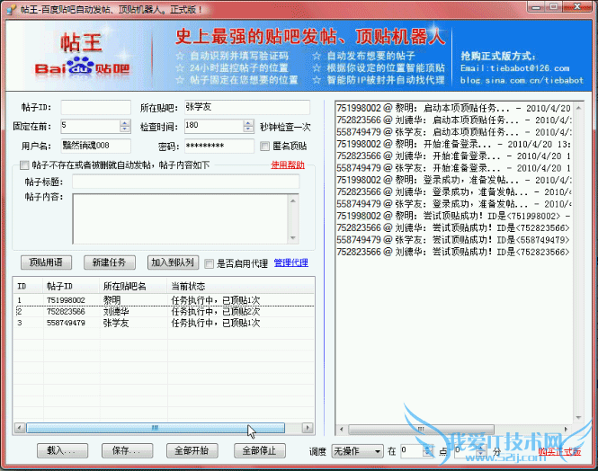Click the 用户名 input field
Viewport: 598px width, 471px height.
click(95, 146)
